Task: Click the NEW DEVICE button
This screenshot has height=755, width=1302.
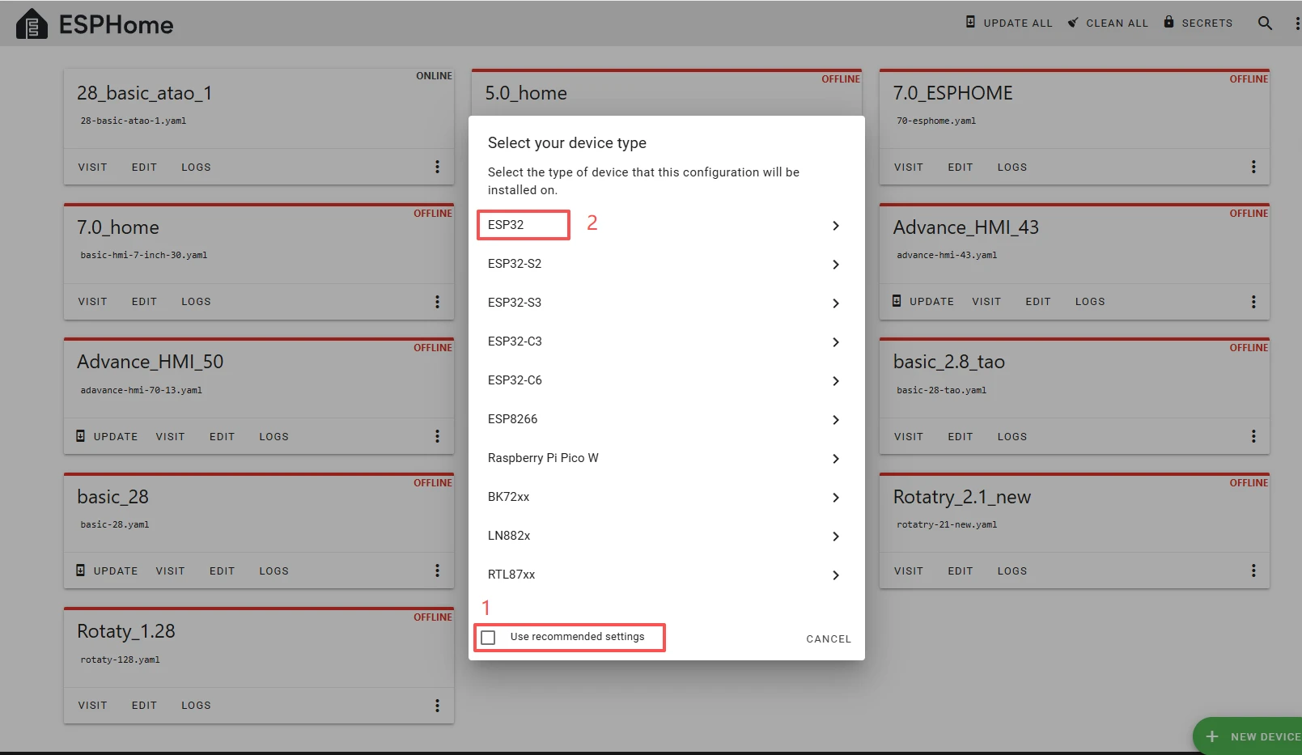Action: click(1252, 736)
